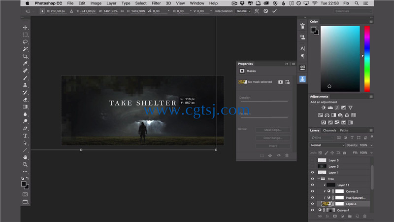Add layer style fx icon
Viewport: 394px width, 222px height.
click(x=327, y=216)
